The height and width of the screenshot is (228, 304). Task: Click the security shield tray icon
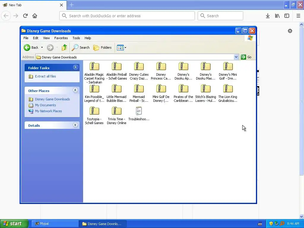tap(271, 224)
